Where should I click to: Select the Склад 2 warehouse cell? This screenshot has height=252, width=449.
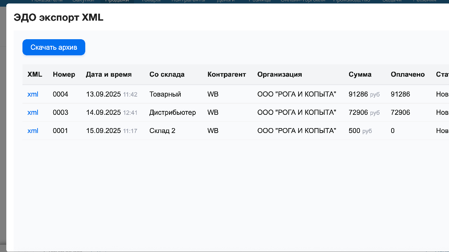[x=162, y=131]
